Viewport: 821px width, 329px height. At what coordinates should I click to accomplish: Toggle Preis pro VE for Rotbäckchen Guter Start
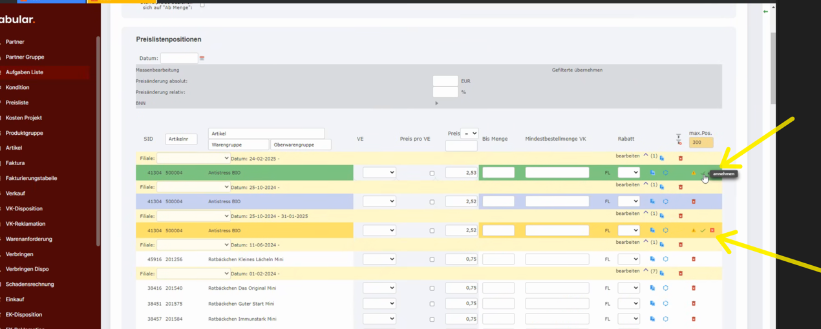point(432,304)
